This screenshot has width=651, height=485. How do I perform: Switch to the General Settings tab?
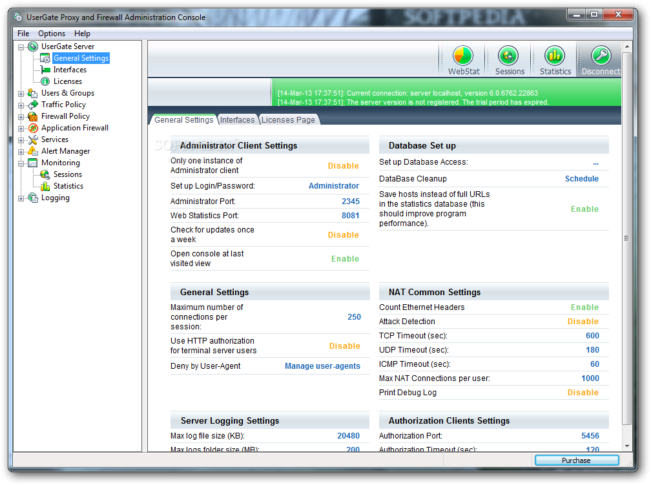(183, 119)
